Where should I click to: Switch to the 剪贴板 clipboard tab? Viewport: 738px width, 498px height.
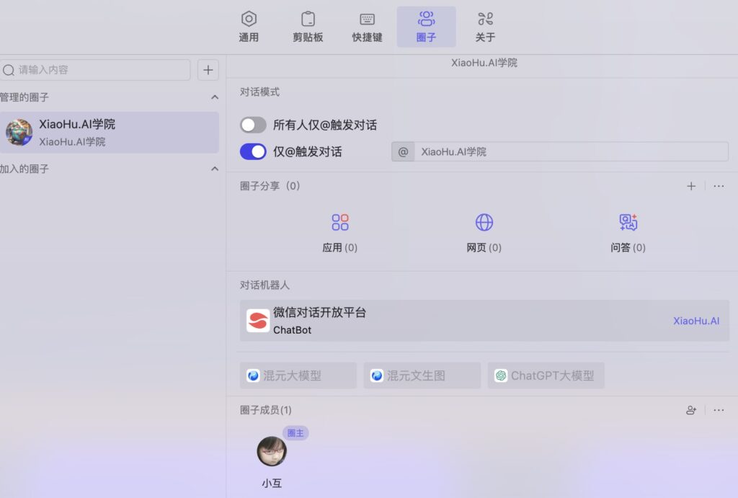click(x=308, y=27)
